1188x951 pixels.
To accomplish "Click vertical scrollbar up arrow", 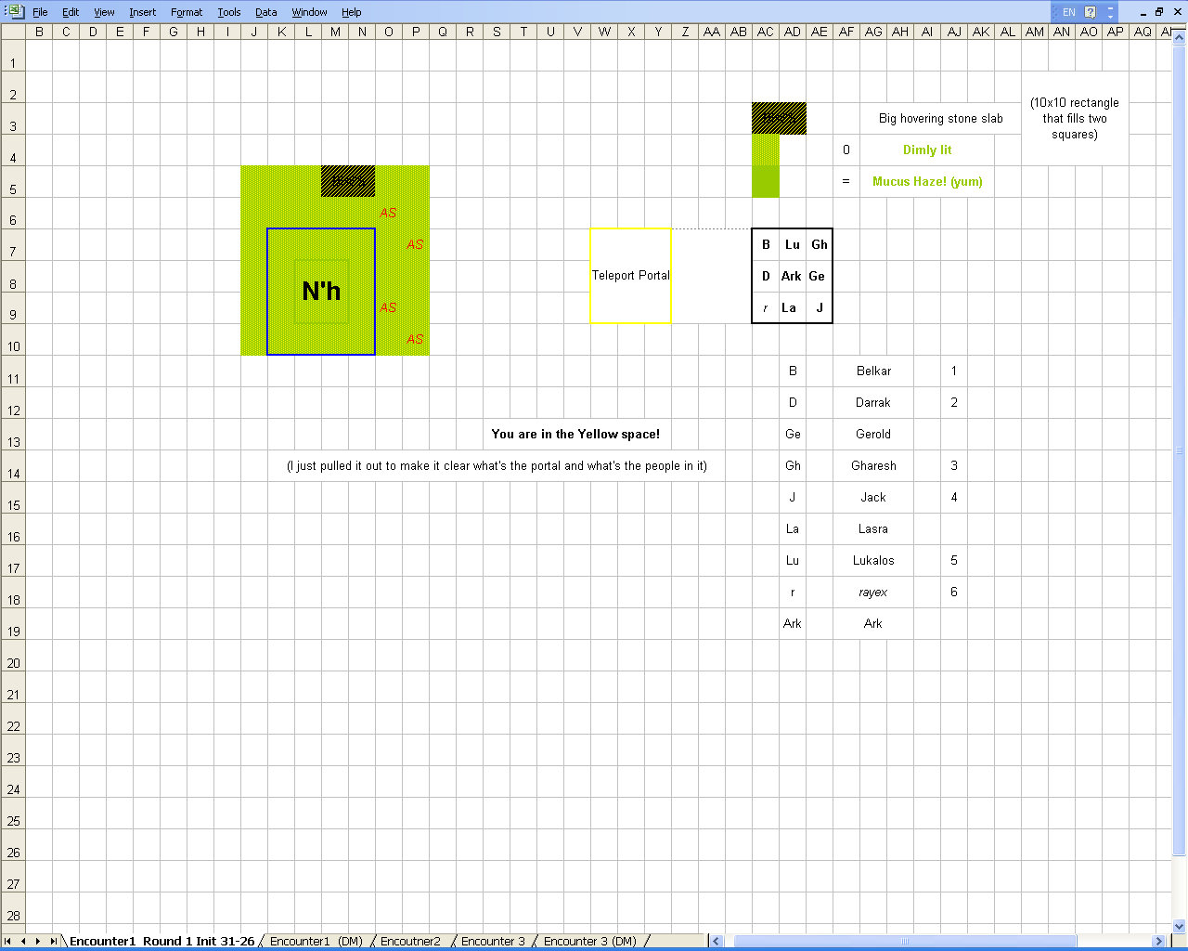I will click(x=1180, y=38).
